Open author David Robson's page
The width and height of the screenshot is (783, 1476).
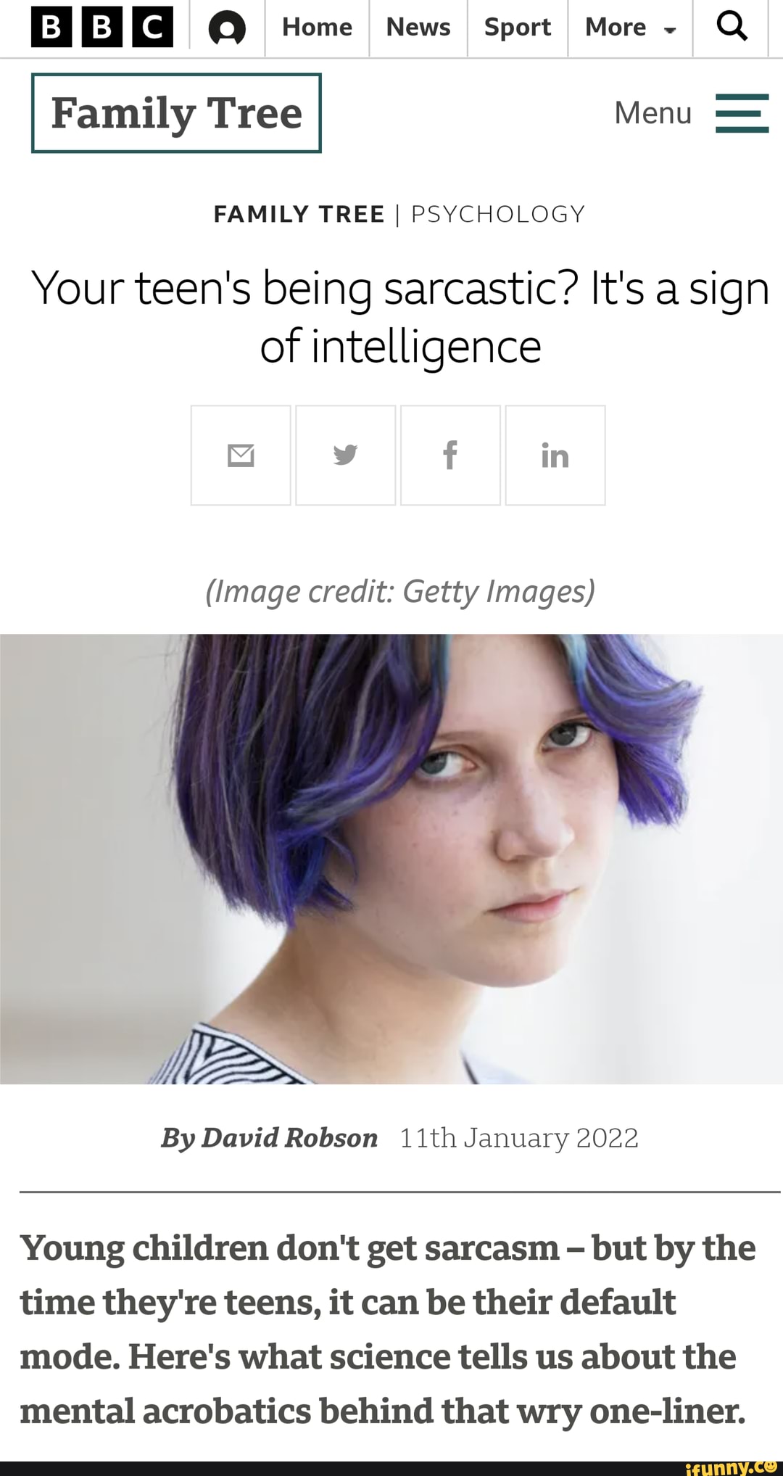point(289,1138)
